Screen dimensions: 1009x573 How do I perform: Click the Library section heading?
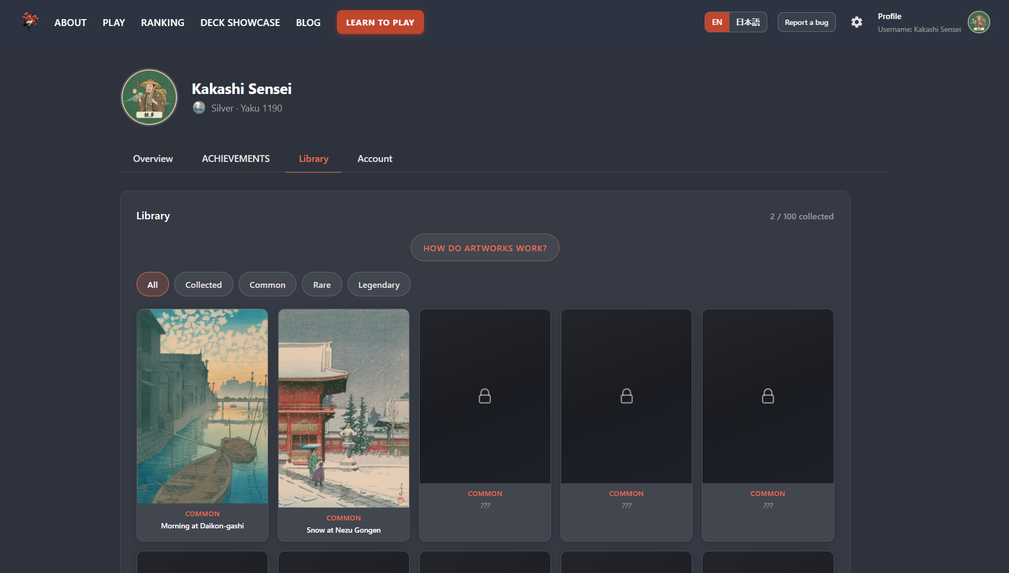point(153,216)
